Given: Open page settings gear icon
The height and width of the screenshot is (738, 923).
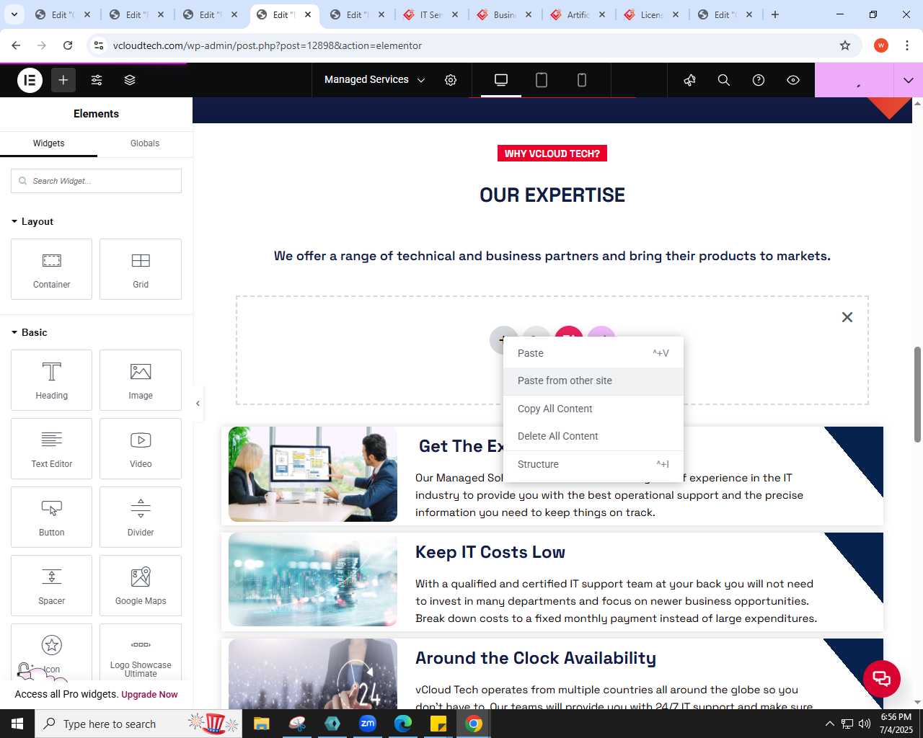Looking at the screenshot, I should pyautogui.click(x=451, y=80).
